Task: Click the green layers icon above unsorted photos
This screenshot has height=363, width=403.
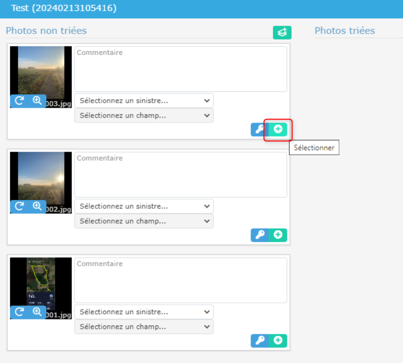Action: click(282, 33)
